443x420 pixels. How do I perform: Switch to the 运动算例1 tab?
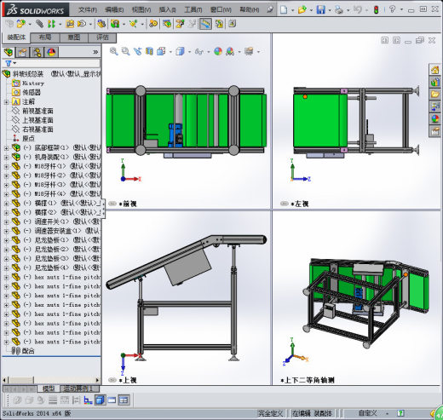[x=78, y=388]
